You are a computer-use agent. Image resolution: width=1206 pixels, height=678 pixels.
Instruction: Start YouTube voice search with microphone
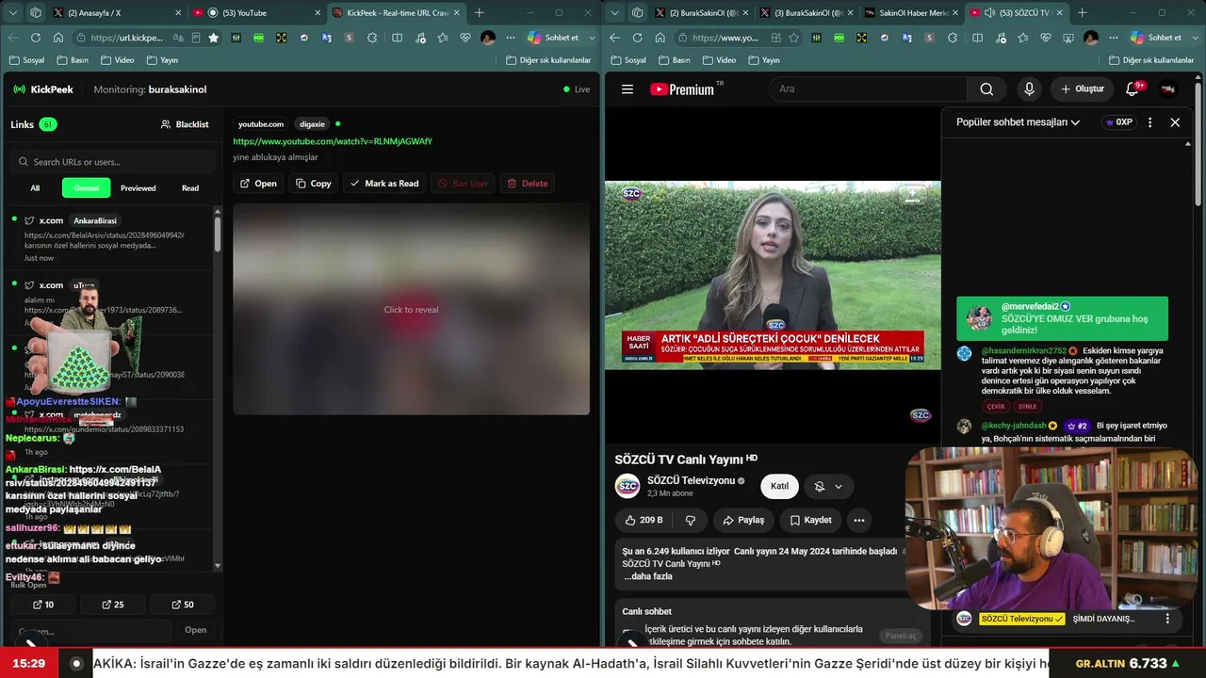(1029, 89)
